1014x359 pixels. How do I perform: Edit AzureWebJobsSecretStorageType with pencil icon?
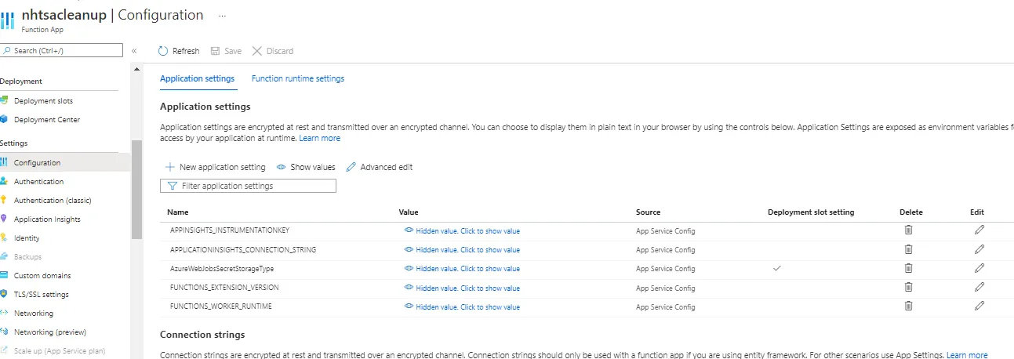click(x=979, y=268)
